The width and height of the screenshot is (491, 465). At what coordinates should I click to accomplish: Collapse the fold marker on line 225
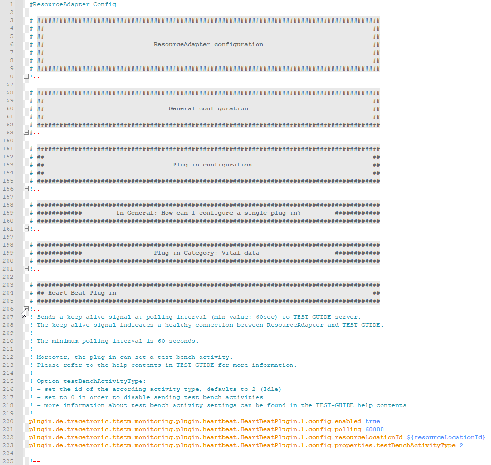25,461
